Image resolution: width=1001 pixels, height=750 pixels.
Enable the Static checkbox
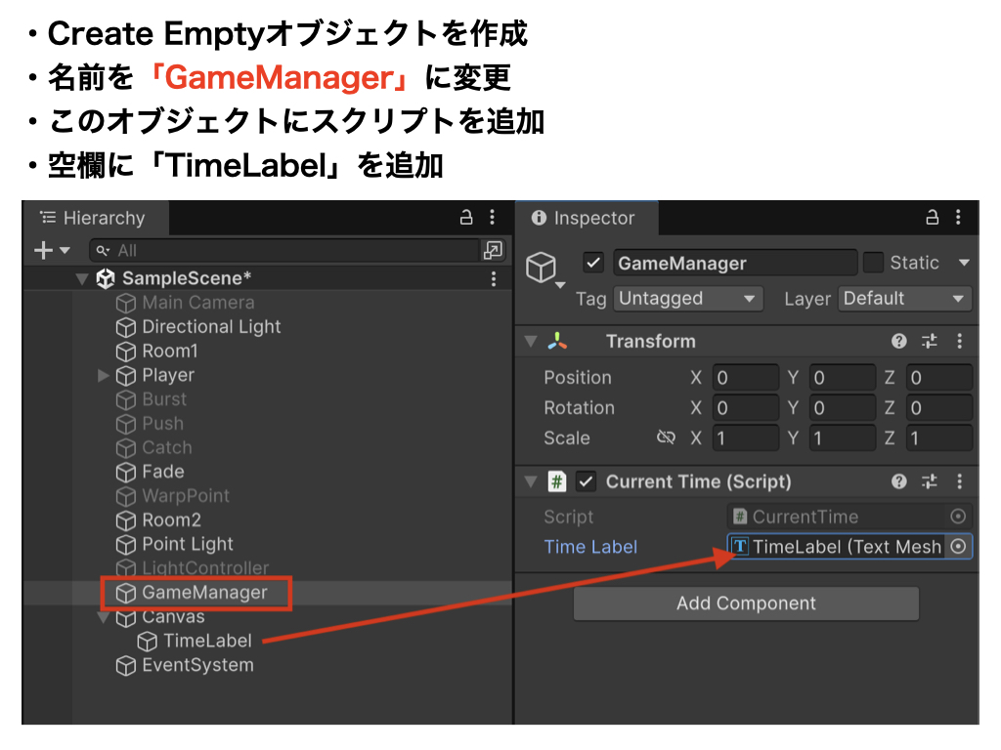[874, 263]
